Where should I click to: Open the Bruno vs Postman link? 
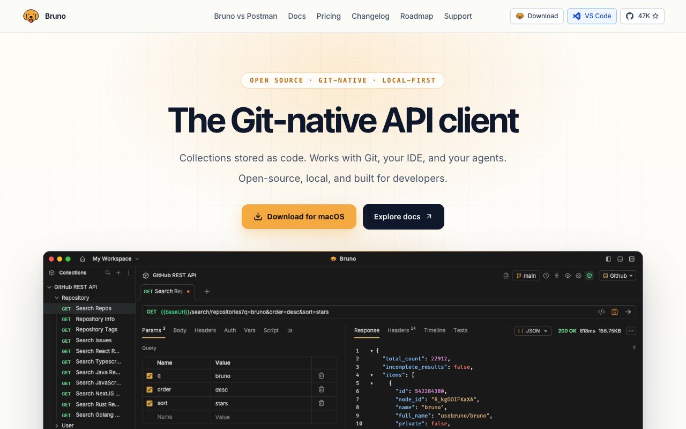click(x=245, y=16)
